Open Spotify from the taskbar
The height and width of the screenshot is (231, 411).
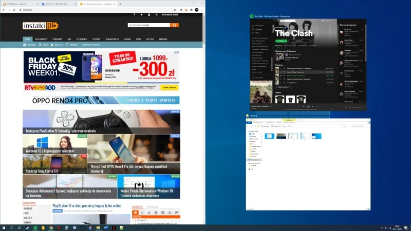tap(35, 227)
